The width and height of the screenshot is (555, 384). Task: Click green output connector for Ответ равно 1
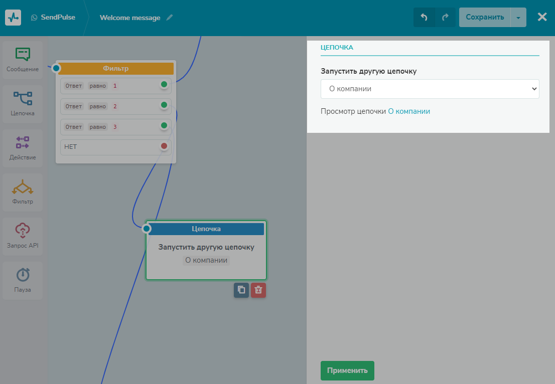click(x=164, y=85)
